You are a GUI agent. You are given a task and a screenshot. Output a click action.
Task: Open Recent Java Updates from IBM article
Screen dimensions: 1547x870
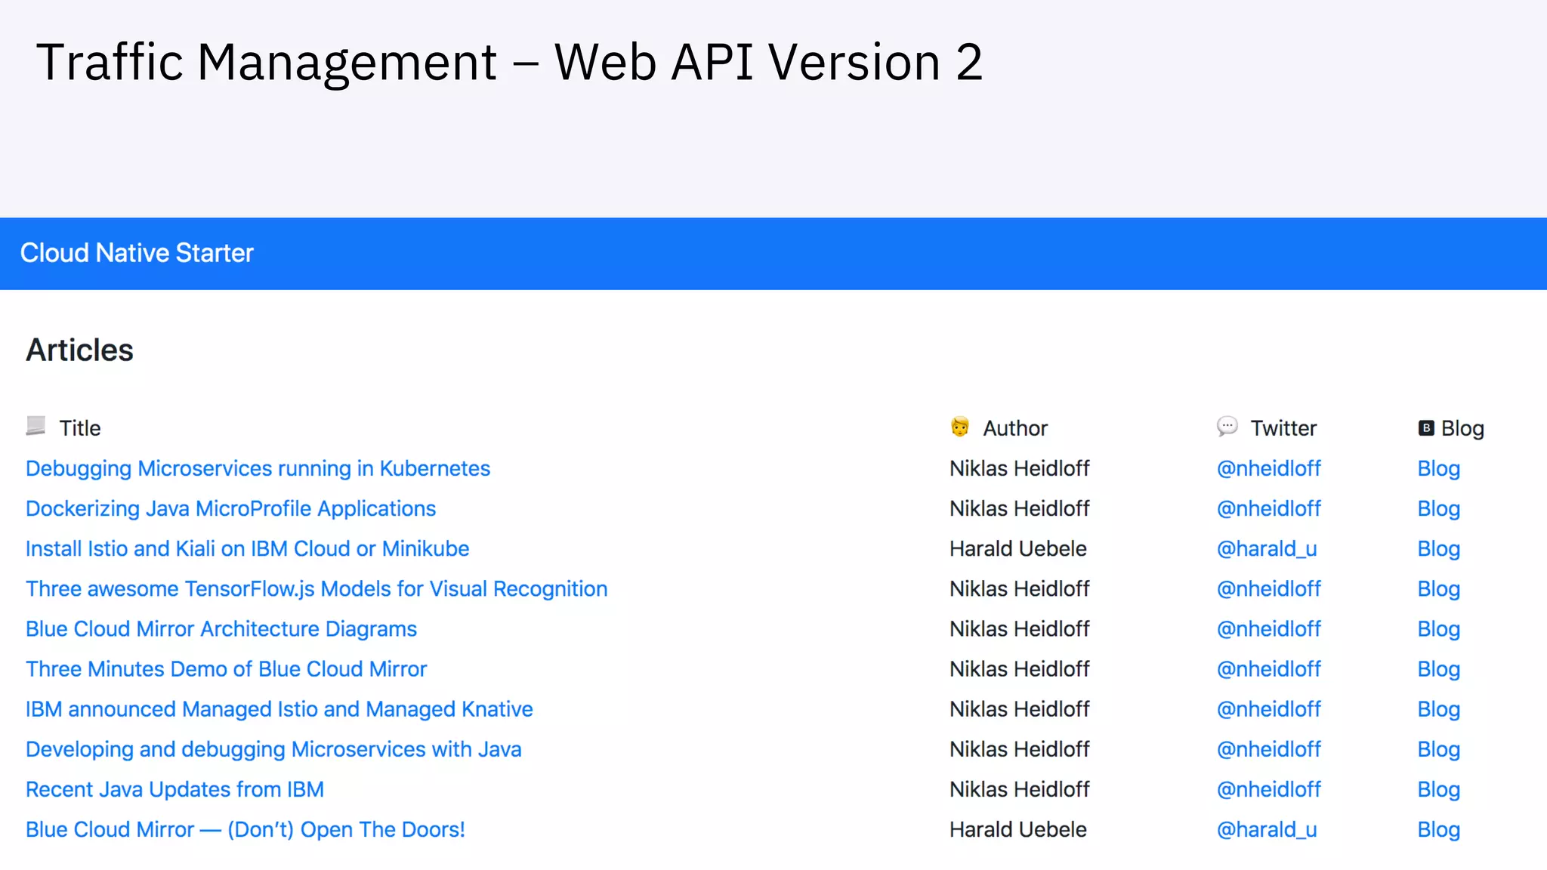(x=174, y=789)
